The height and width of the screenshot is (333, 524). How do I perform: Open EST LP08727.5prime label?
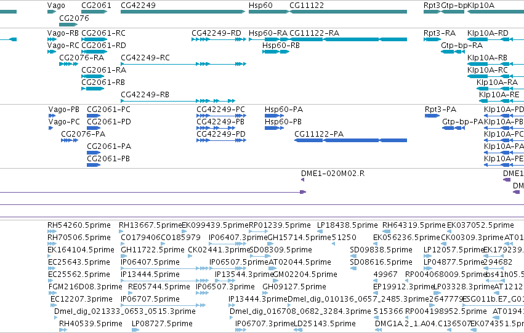(x=162, y=324)
